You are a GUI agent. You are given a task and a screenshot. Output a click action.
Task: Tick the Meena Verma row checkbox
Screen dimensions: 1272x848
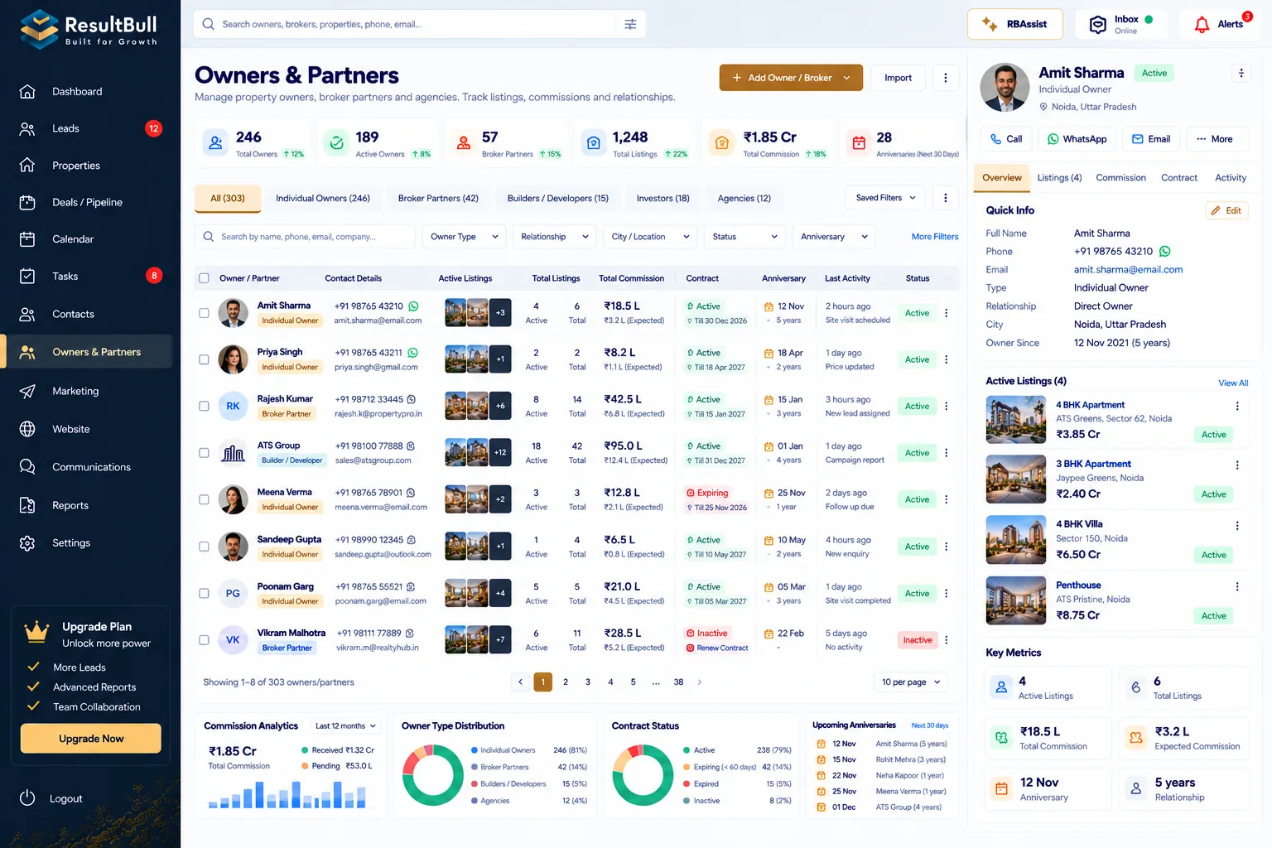click(x=204, y=500)
